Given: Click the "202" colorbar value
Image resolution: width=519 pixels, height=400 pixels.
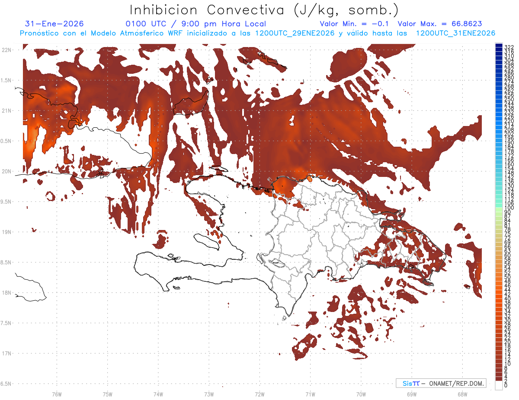Looking at the screenshot, I should click(509, 134).
